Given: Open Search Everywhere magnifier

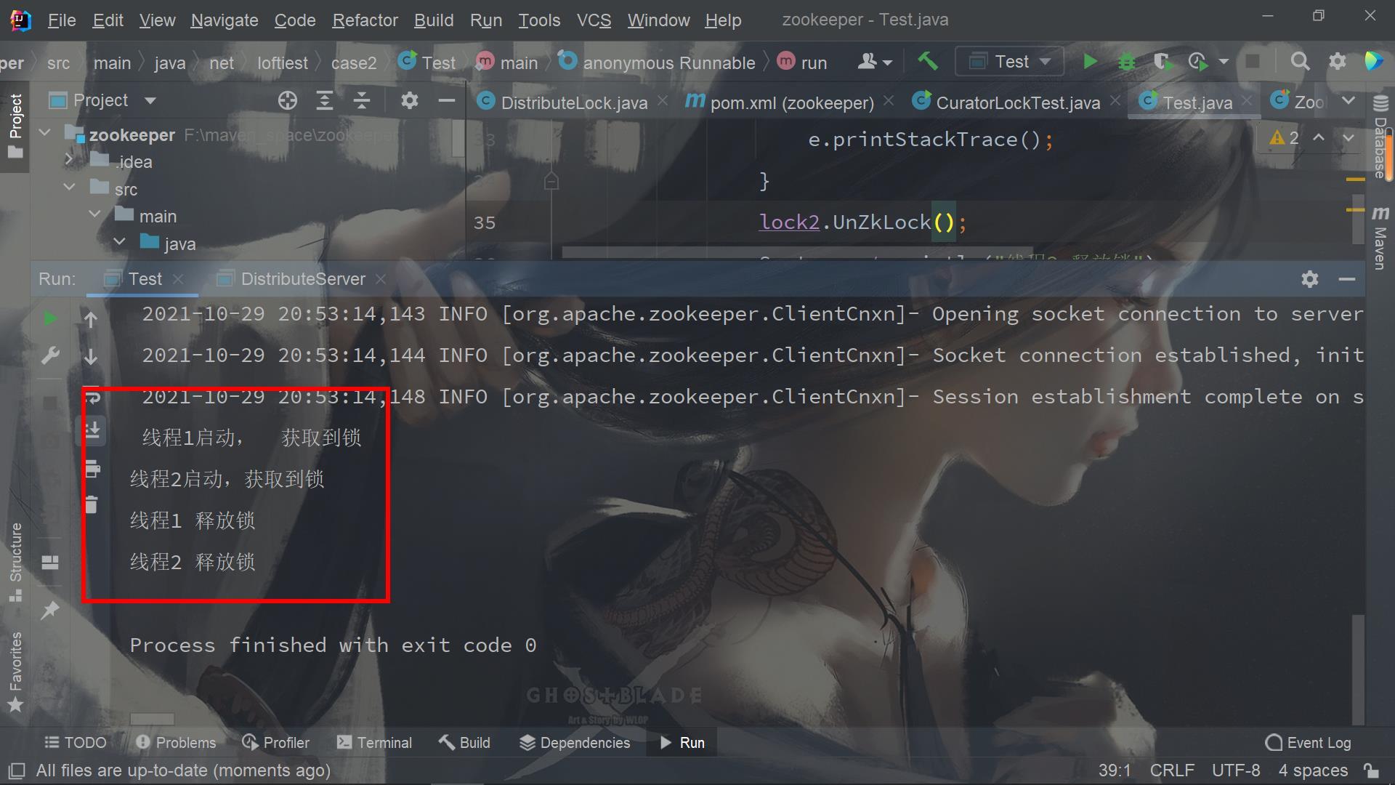Looking at the screenshot, I should [1300, 62].
